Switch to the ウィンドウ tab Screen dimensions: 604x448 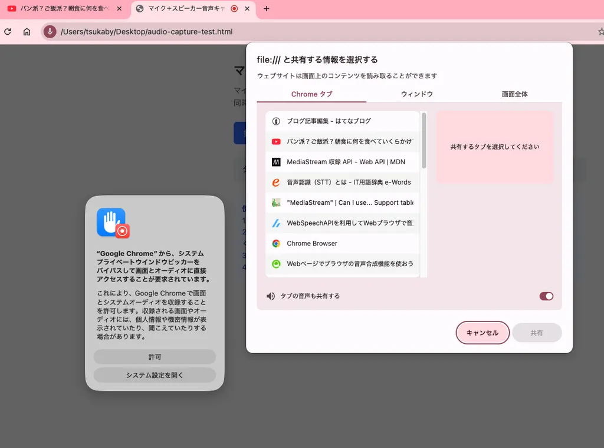click(x=417, y=94)
